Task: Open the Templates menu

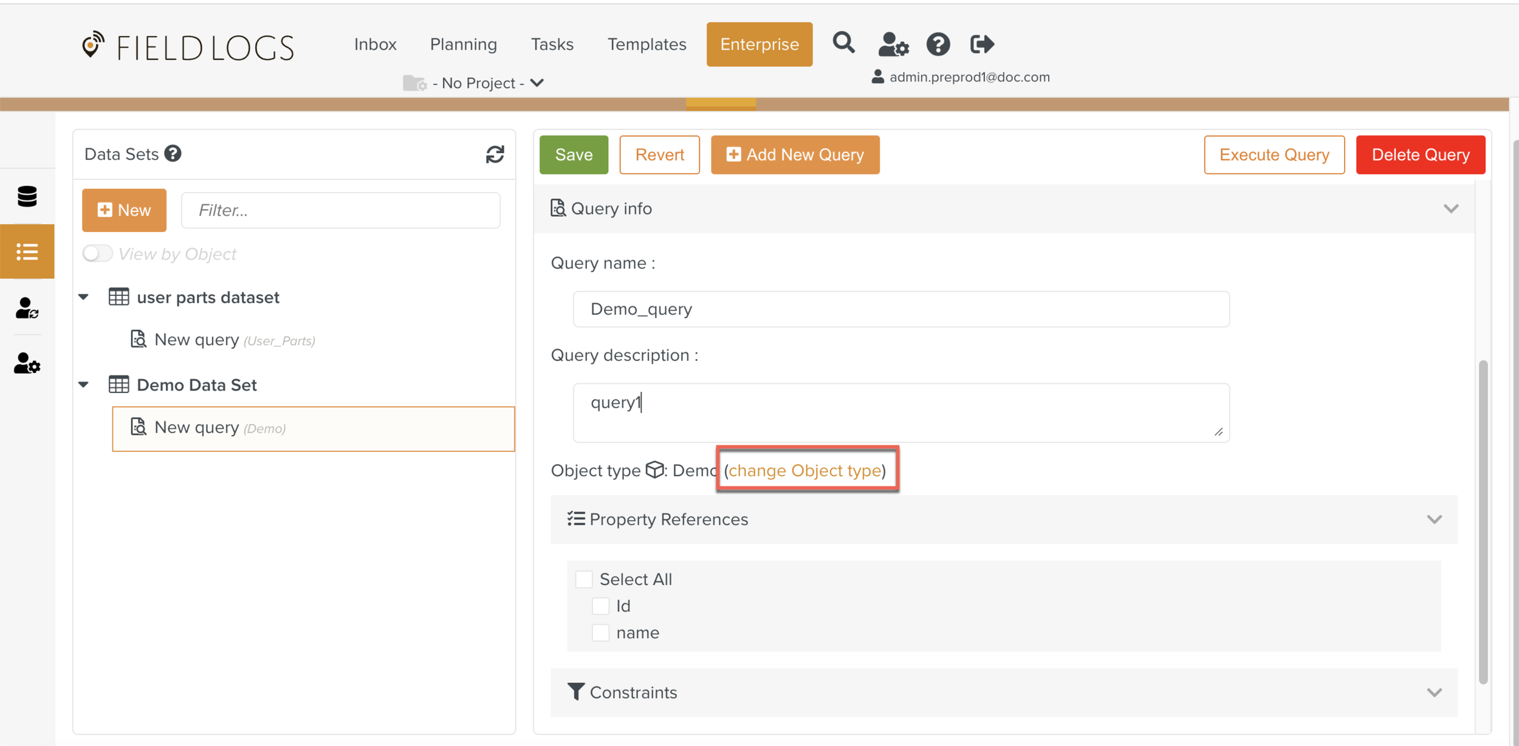Action: [x=646, y=44]
